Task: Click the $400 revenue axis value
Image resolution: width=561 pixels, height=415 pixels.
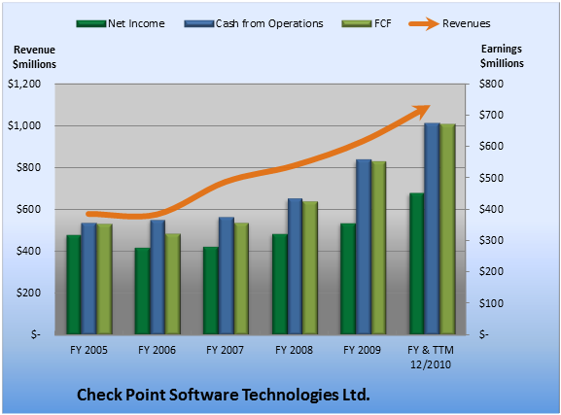Action: [28, 251]
